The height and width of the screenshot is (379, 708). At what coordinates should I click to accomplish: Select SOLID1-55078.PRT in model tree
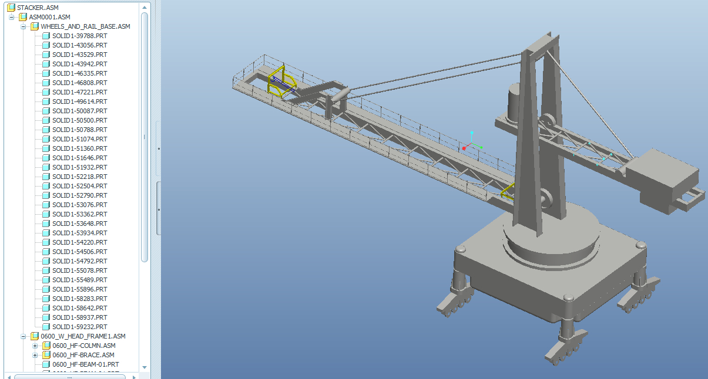pyautogui.click(x=80, y=270)
